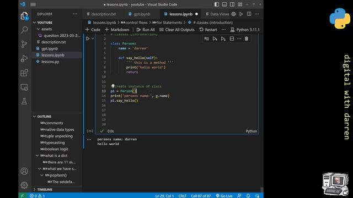Open the Source Control view
Viewport: 353px width, 198px height.
(24, 44)
